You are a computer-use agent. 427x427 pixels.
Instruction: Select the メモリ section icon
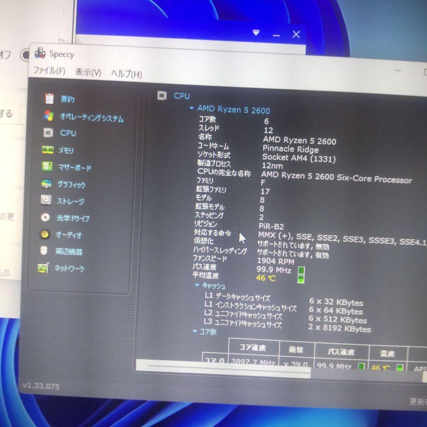tap(47, 151)
